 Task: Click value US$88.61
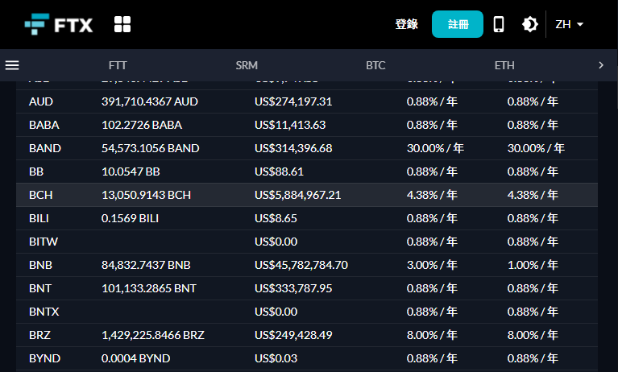coord(279,172)
